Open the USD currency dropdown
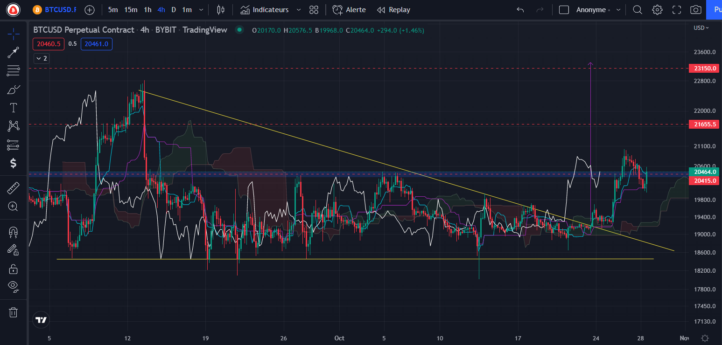722x345 pixels. pyautogui.click(x=700, y=28)
